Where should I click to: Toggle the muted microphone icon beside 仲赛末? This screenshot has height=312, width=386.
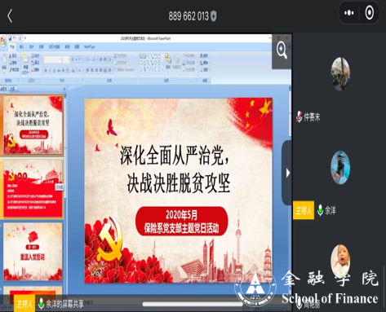(299, 116)
